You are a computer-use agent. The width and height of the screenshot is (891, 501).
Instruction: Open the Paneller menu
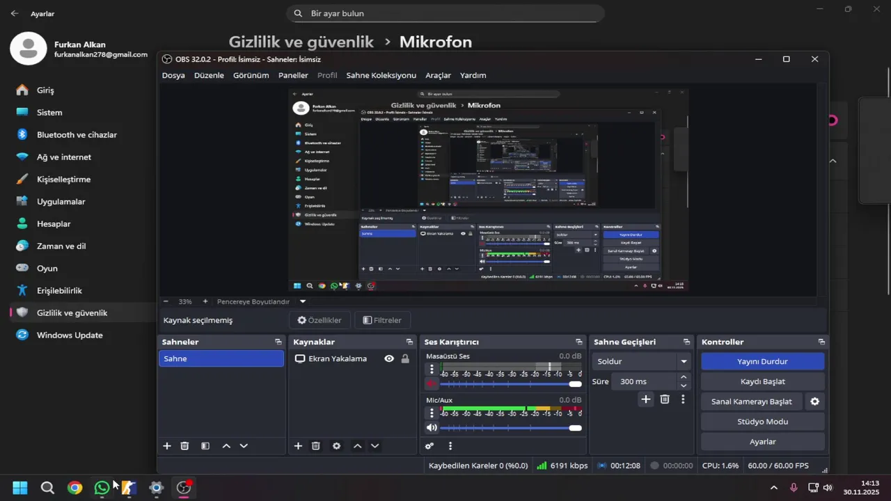coord(293,75)
